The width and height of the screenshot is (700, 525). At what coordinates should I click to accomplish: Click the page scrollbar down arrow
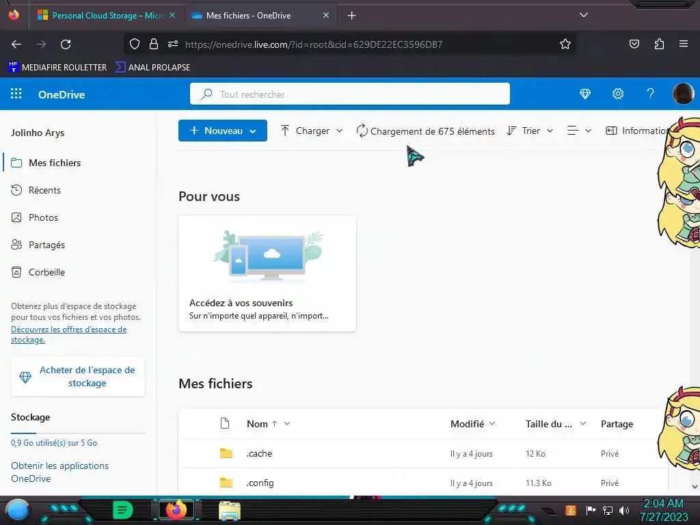(695, 487)
